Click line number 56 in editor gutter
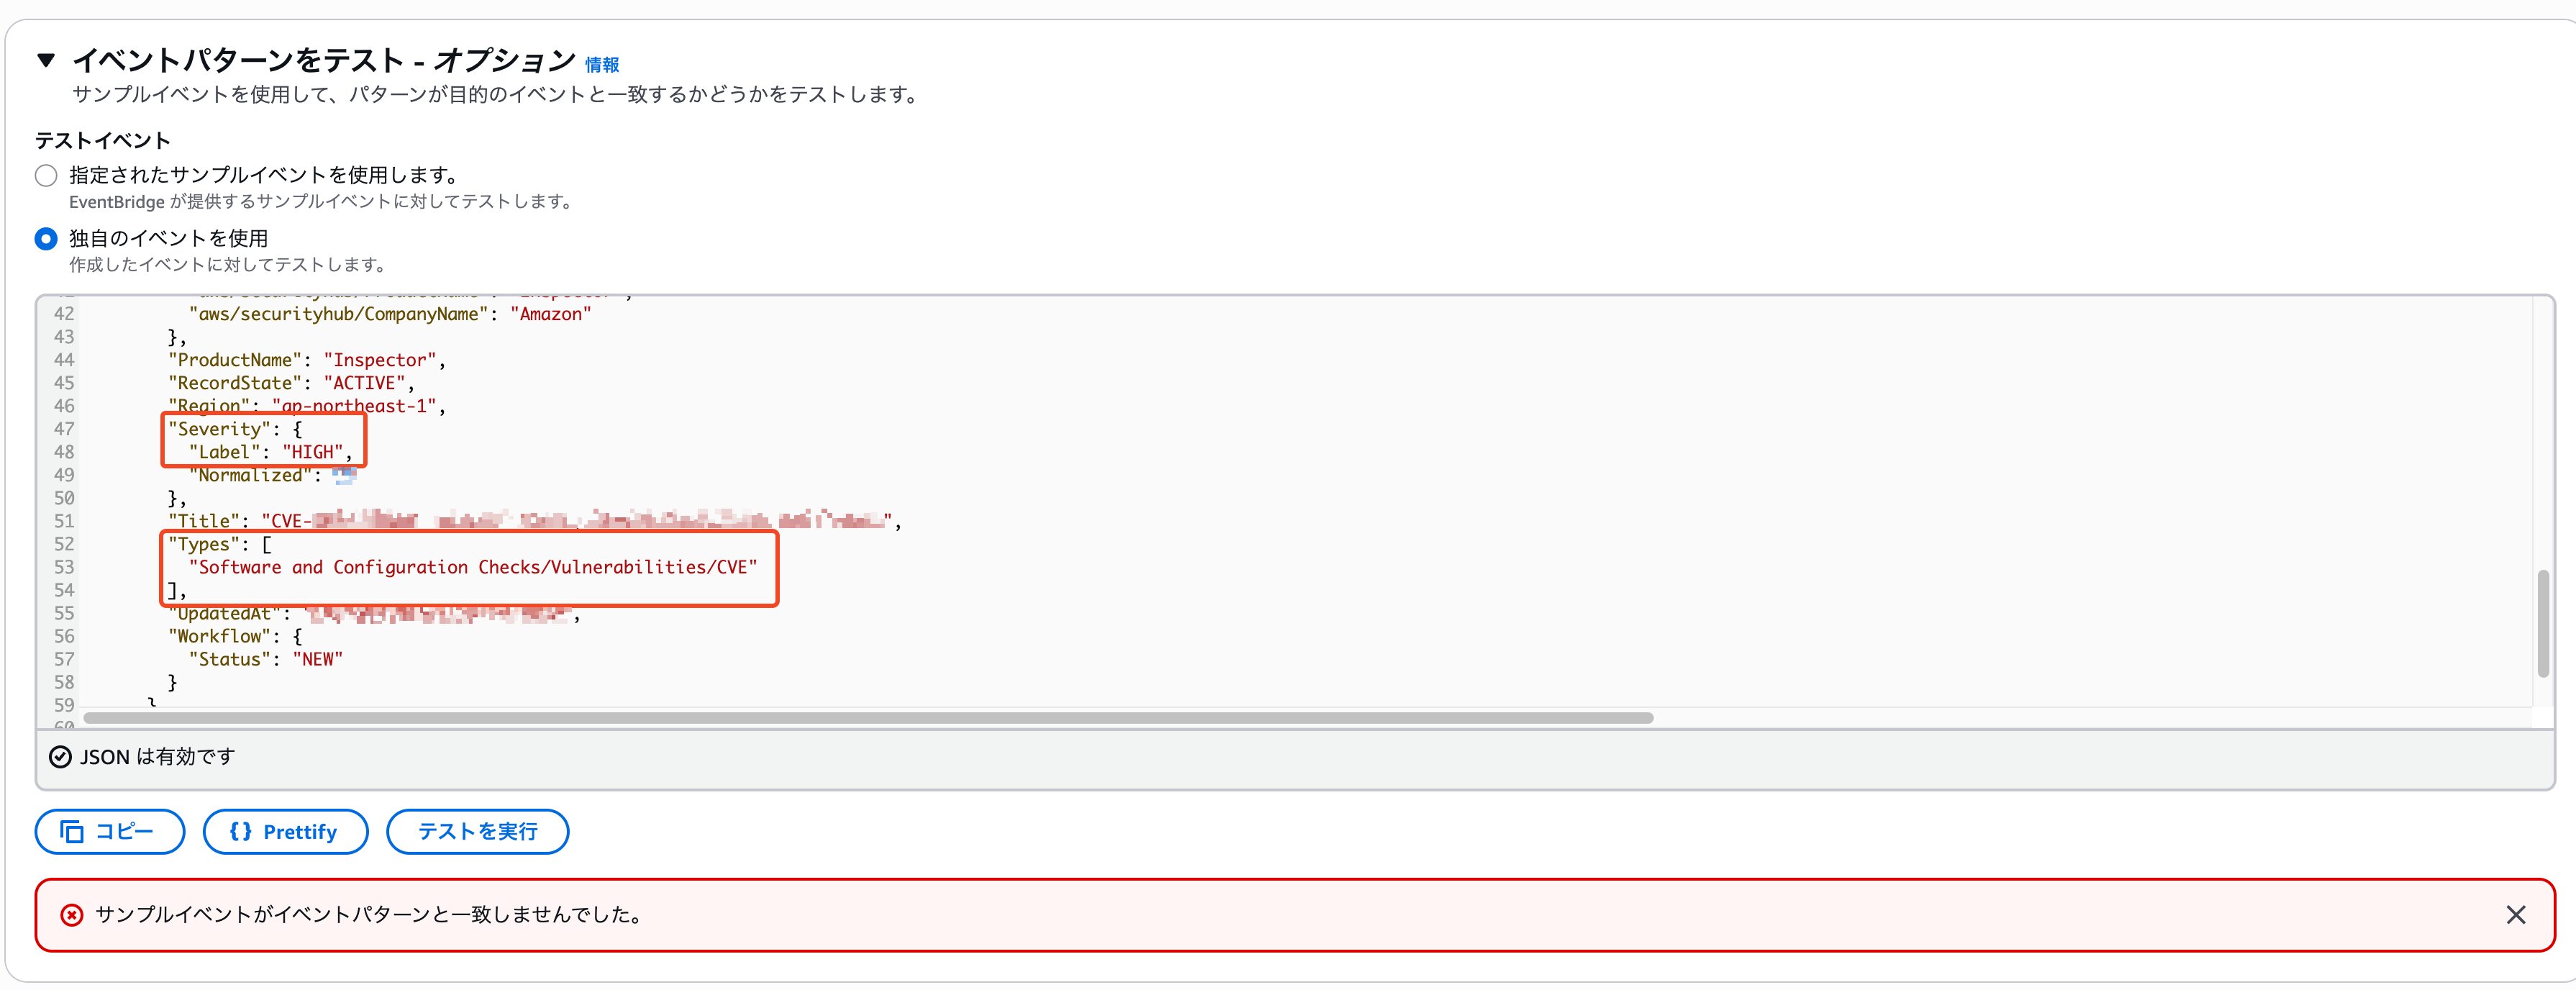 (64, 636)
